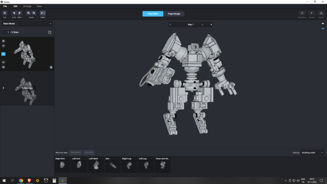Image resolution: width=327 pixels, height=184 pixels.
Task: Go to the next step using the right arrow
Action: pos(211,25)
